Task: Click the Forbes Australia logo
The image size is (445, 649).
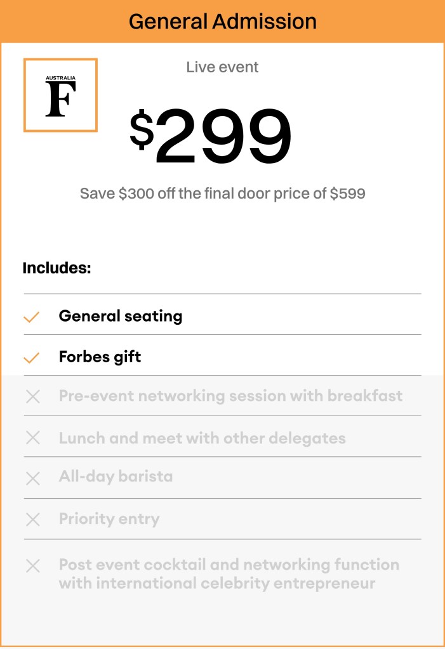Action: [60, 95]
